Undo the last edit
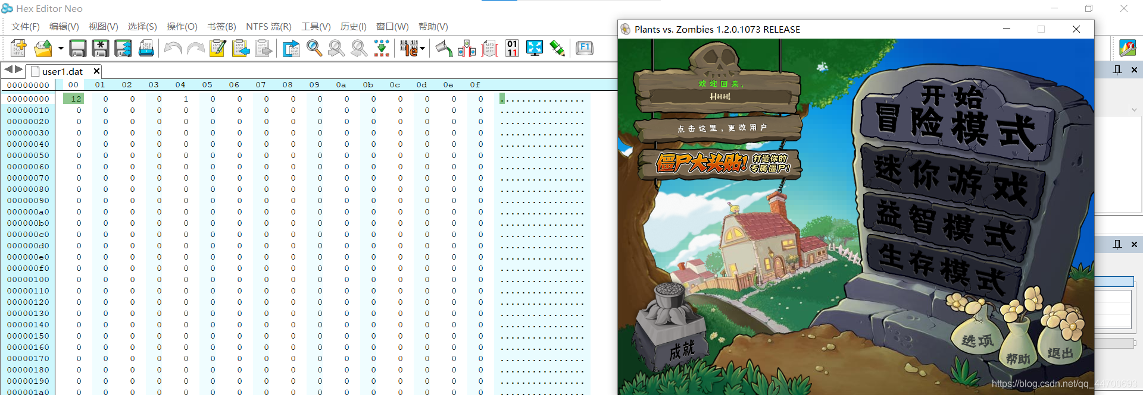The image size is (1143, 395). point(173,48)
